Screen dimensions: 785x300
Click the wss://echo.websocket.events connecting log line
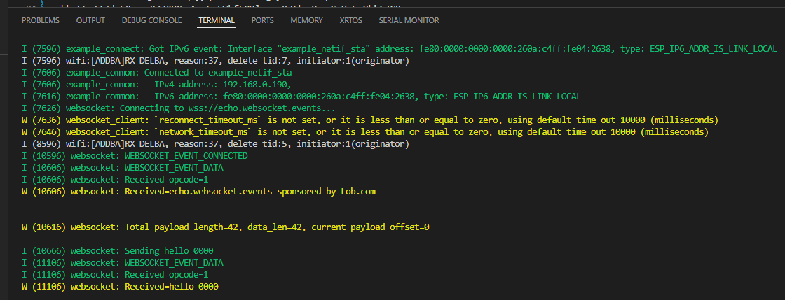178,108
